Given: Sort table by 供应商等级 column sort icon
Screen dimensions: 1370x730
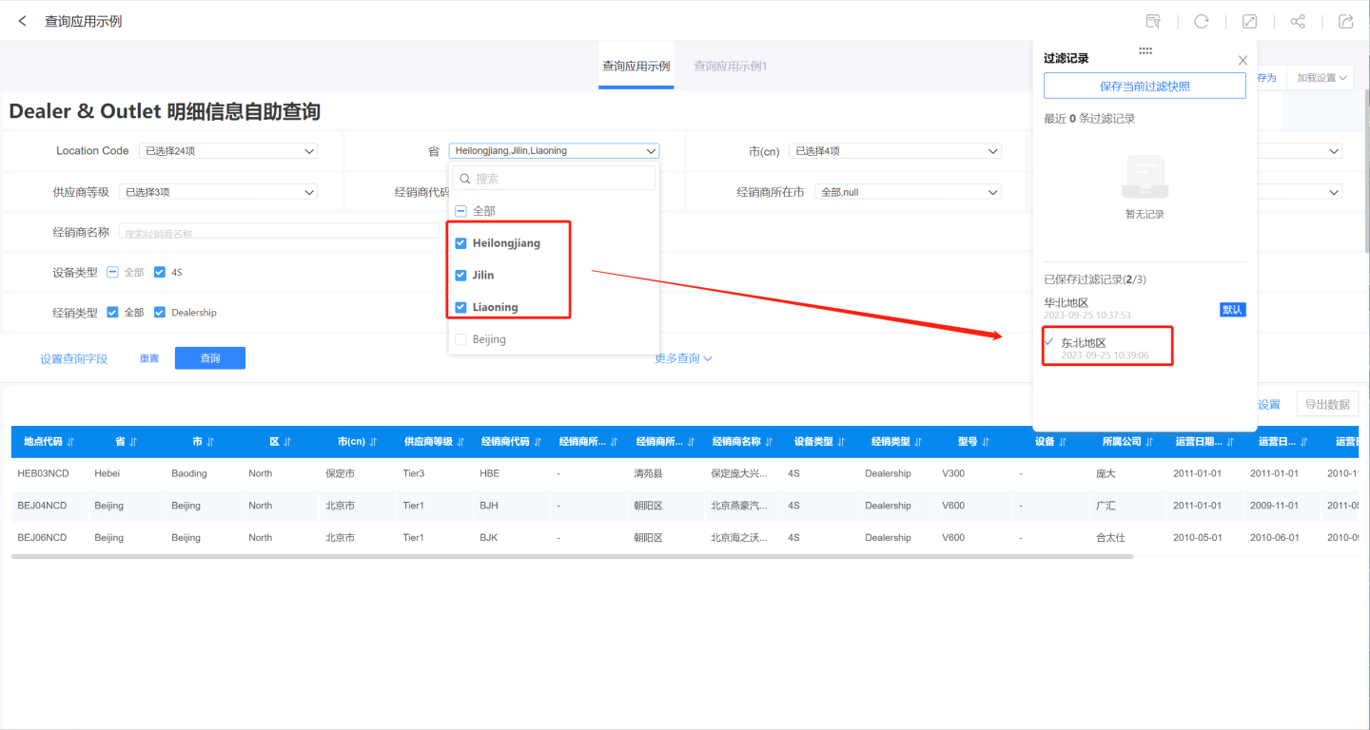Looking at the screenshot, I should point(460,442).
